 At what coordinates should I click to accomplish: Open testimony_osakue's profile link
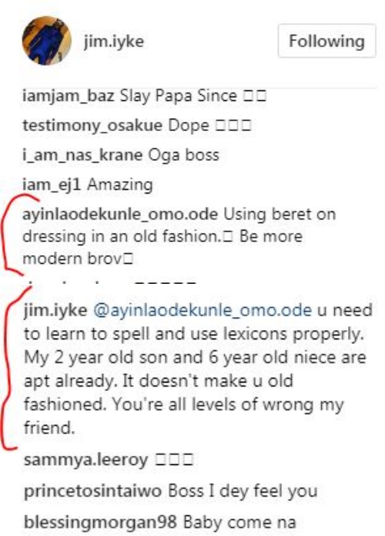tap(92, 126)
